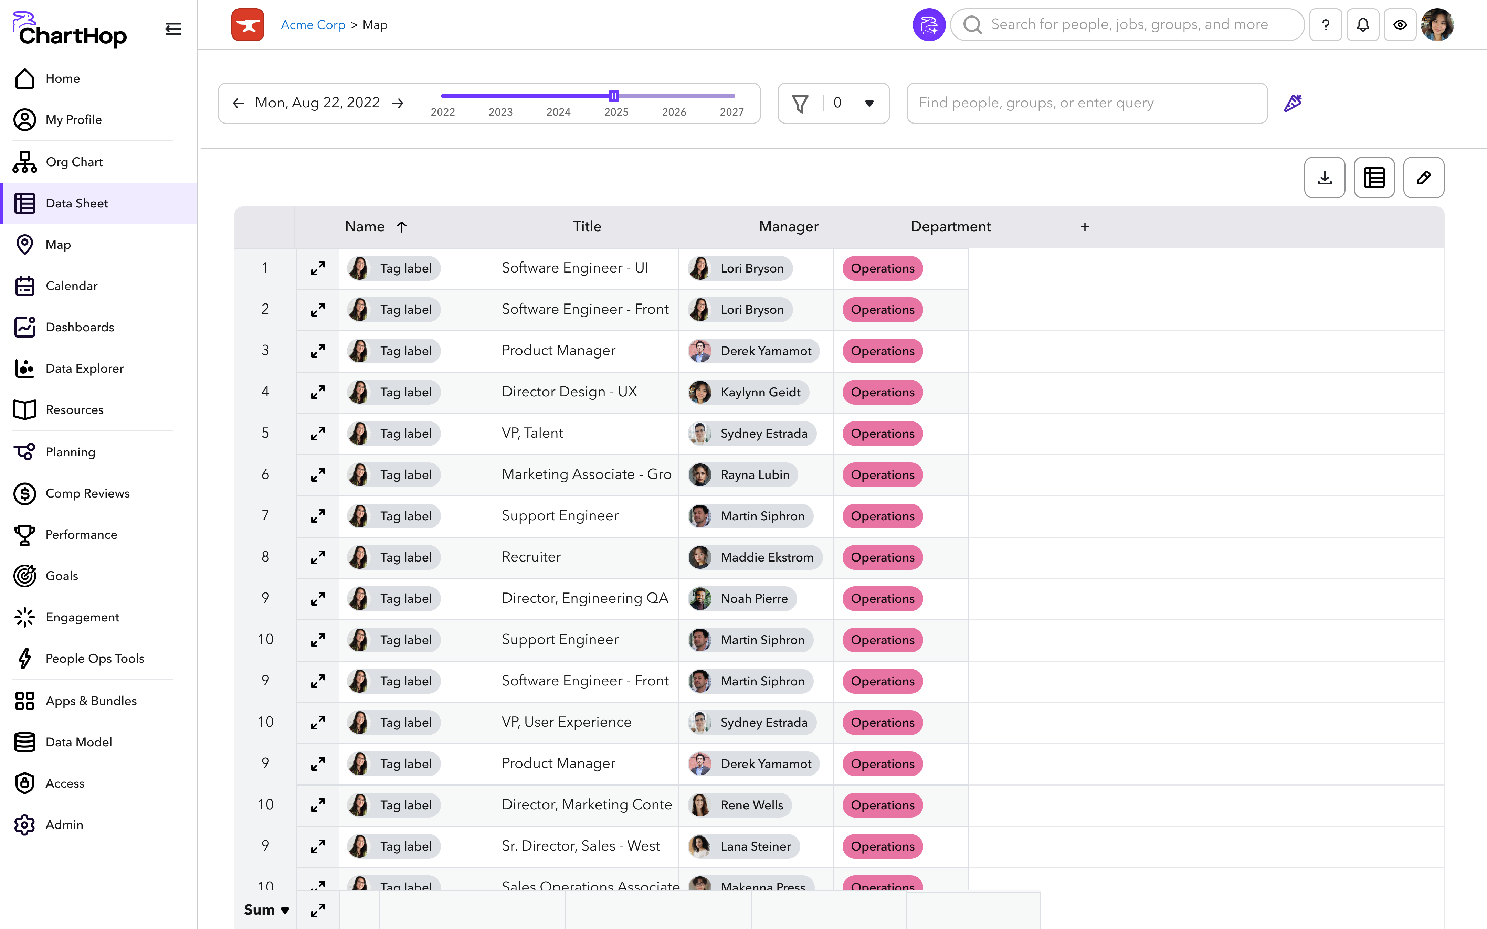Click the Operations tag in row 3
The width and height of the screenshot is (1487, 929).
(882, 351)
